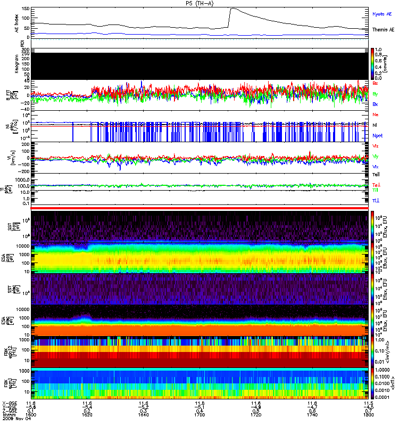Click the "<|nT|>" color bar unit label
Viewport: 399px width, 426px height.
(x=392, y=383)
